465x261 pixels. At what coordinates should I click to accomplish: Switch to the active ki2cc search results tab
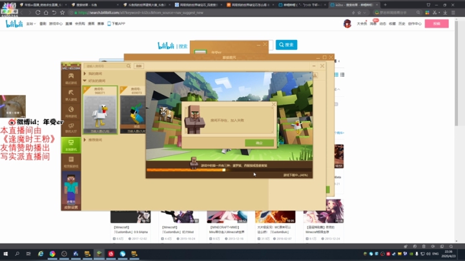(354, 5)
